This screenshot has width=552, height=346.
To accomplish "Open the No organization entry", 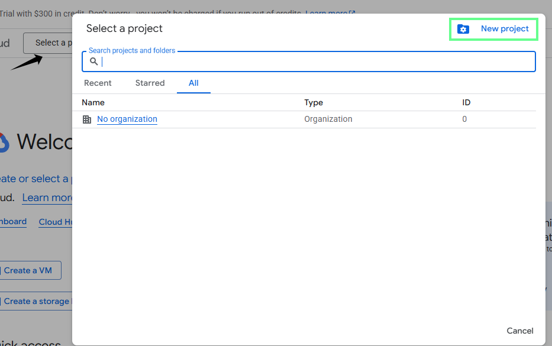I will 127,119.
